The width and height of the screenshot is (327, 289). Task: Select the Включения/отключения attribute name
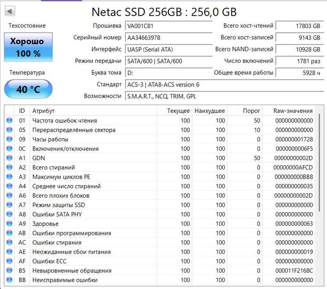[65, 149]
